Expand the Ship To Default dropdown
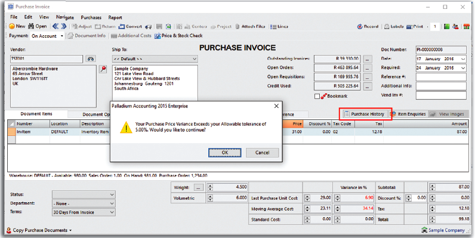 [x=195, y=58]
